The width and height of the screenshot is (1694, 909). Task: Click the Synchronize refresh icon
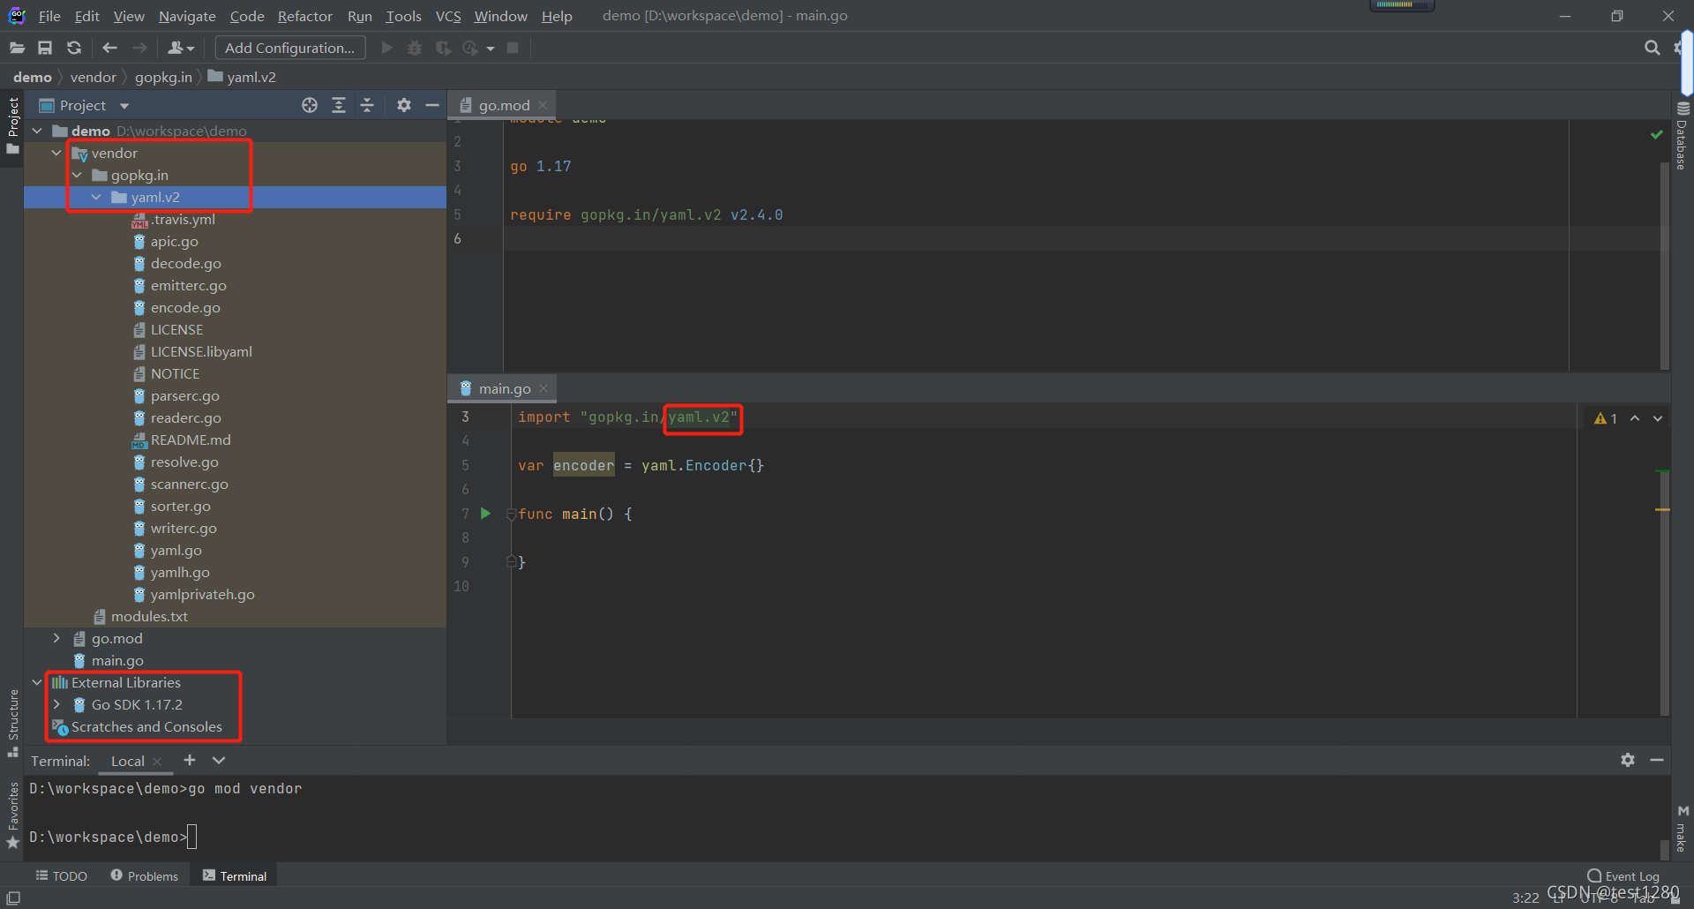(74, 48)
